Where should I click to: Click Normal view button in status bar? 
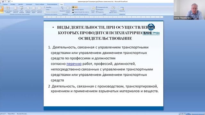click(181, 114)
